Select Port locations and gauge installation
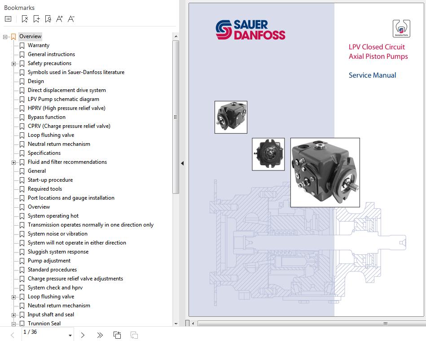426x341 pixels. tap(71, 198)
